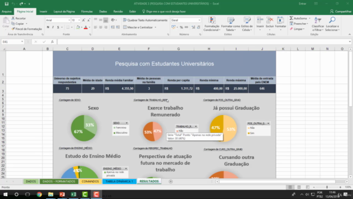
Task: Toggle Quebrar Texto Automaticamente
Action: tap(145, 20)
